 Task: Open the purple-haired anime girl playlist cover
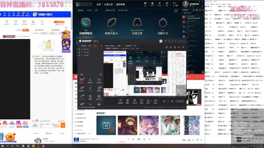[149, 125]
